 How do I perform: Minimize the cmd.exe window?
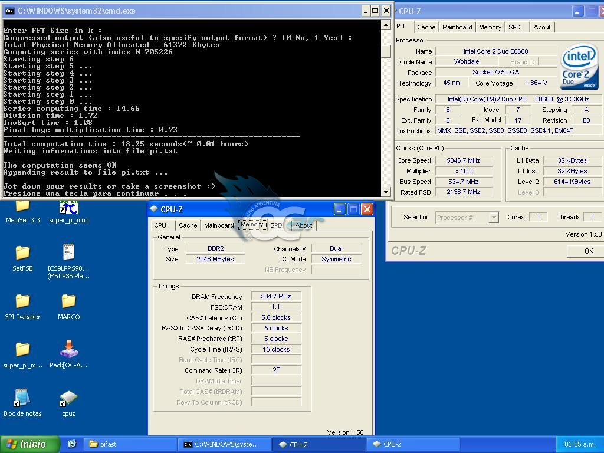[366, 11]
